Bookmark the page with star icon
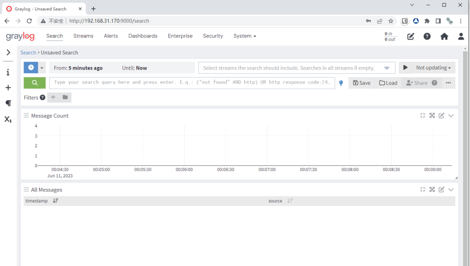This screenshot has width=470, height=266. tap(390, 21)
